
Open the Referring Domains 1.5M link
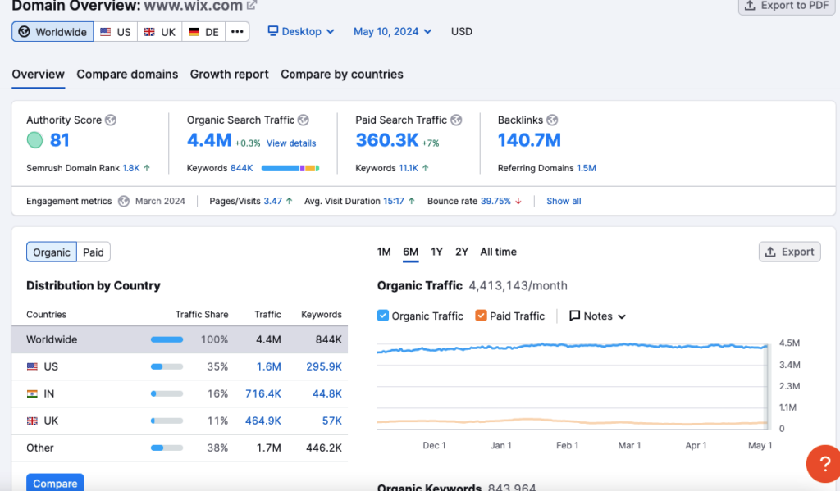586,168
